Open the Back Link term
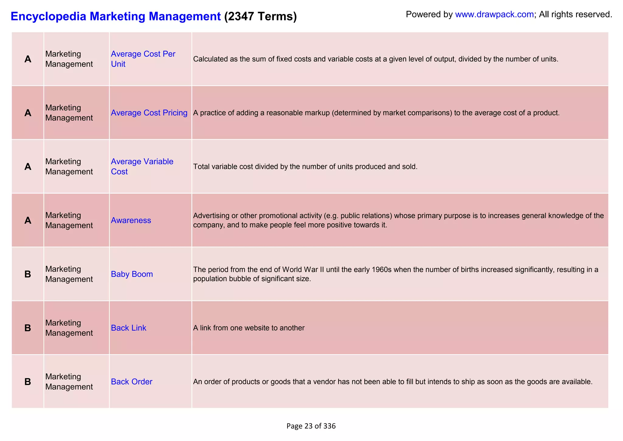 coord(128,328)
